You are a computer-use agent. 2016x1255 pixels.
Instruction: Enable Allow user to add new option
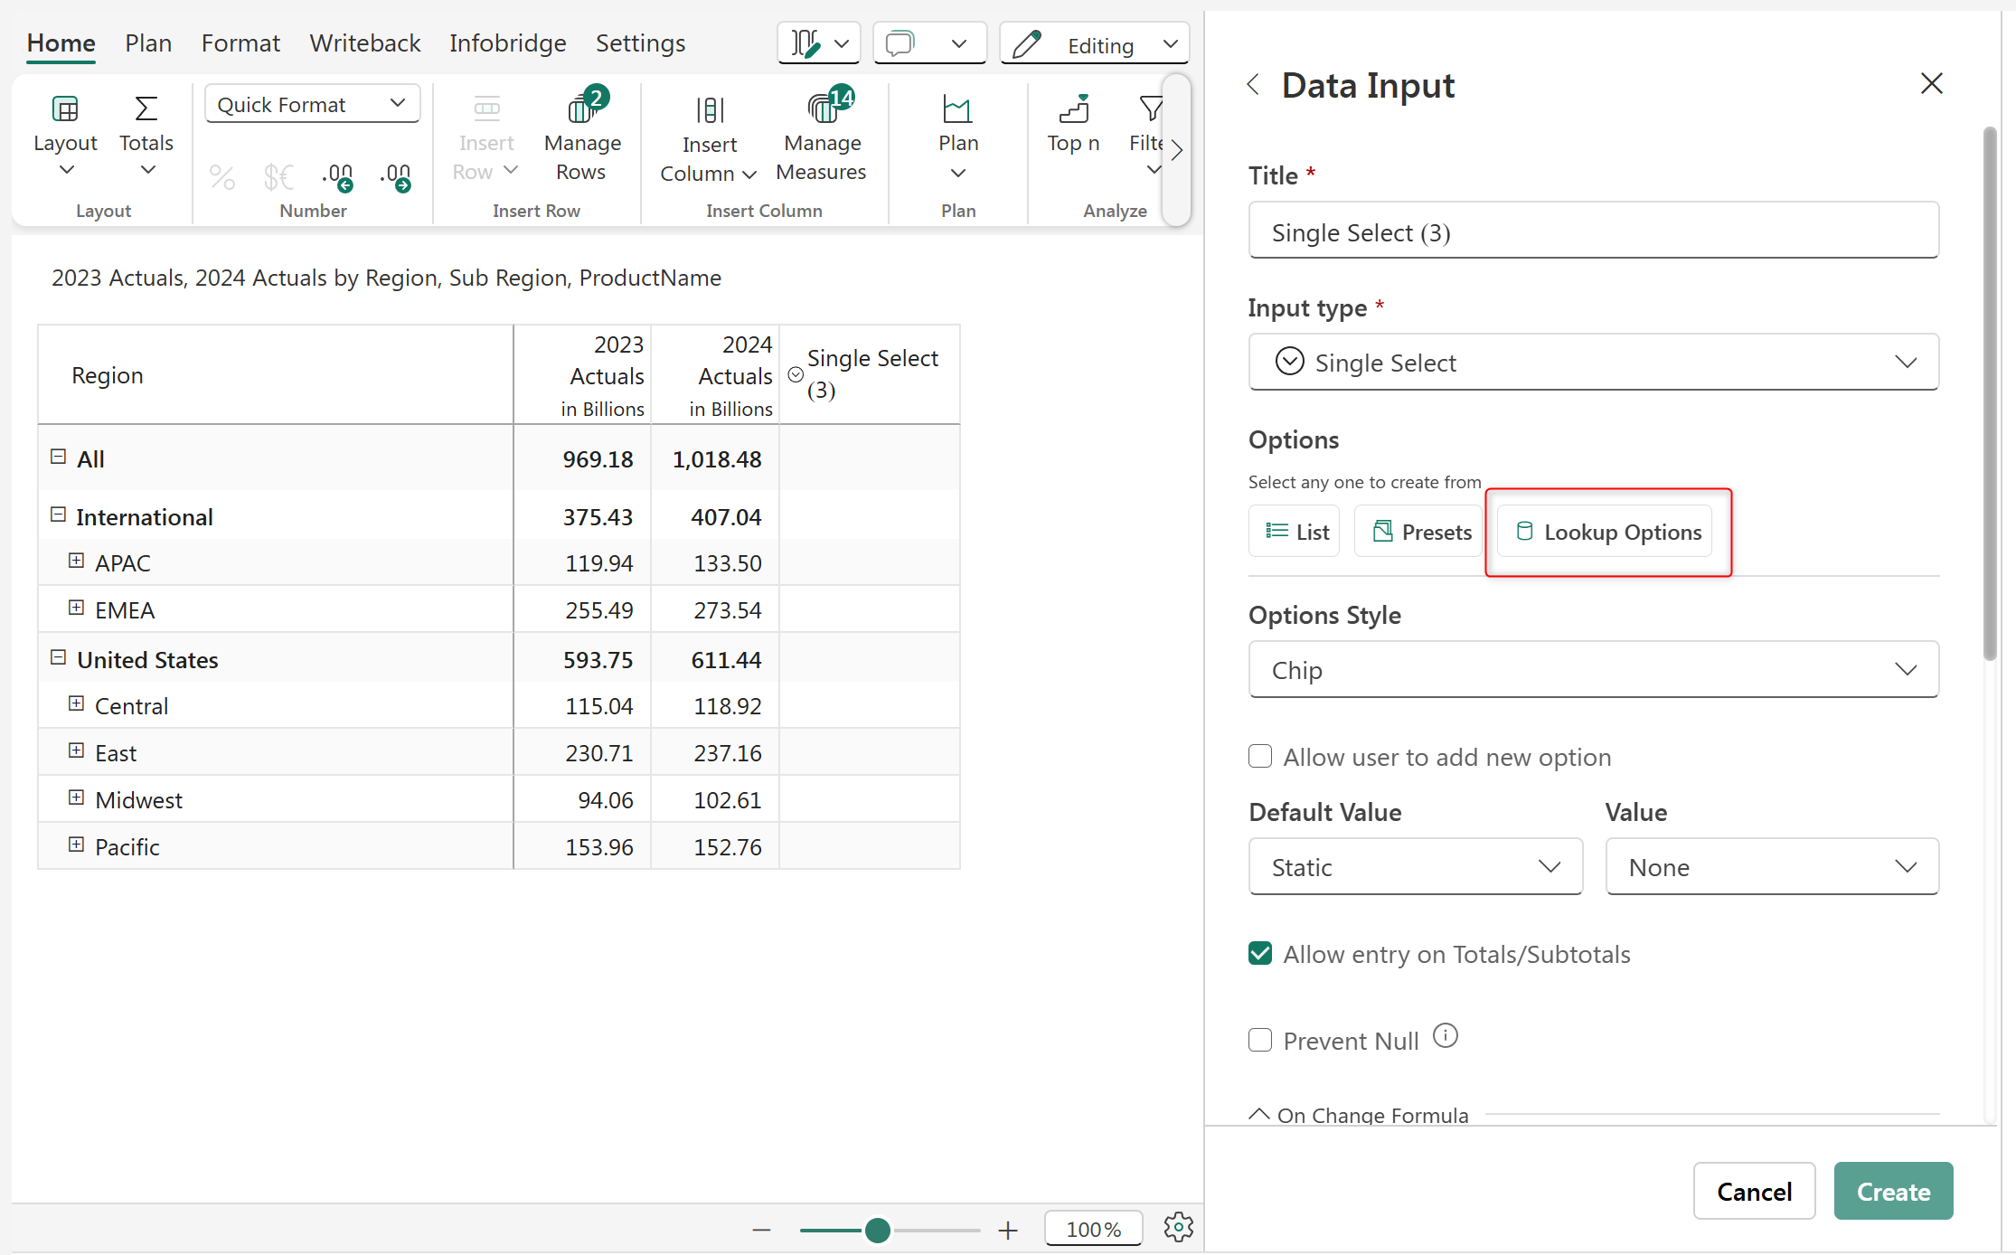(x=1260, y=756)
